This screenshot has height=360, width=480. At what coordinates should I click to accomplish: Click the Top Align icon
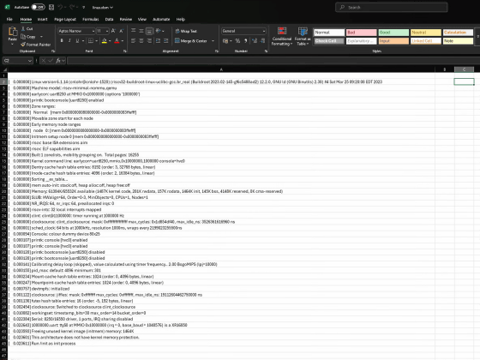click(x=133, y=31)
